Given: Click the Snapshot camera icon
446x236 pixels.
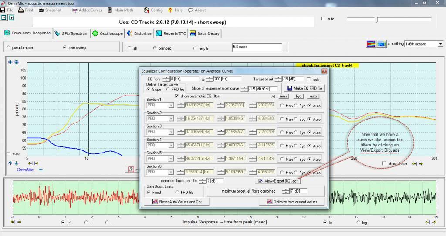Looking at the screenshot, I should click(x=41, y=10).
